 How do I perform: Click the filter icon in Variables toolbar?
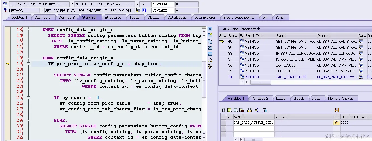pos(265,110)
